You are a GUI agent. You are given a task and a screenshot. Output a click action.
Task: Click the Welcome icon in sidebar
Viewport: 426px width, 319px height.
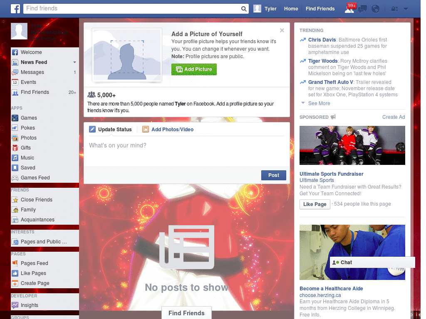click(x=15, y=52)
